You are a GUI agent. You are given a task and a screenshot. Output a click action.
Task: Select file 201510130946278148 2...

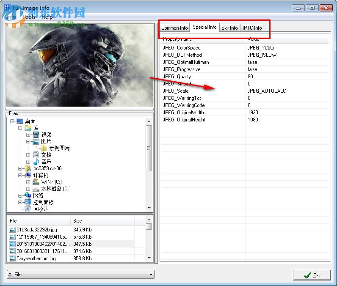(x=43, y=244)
